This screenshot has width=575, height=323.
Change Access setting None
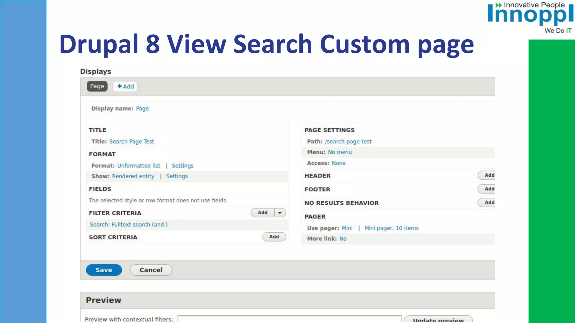pyautogui.click(x=339, y=163)
